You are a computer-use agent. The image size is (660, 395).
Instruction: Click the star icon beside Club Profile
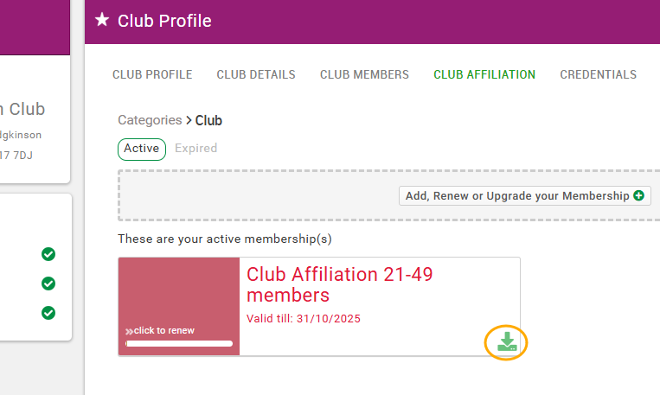pyautogui.click(x=102, y=21)
